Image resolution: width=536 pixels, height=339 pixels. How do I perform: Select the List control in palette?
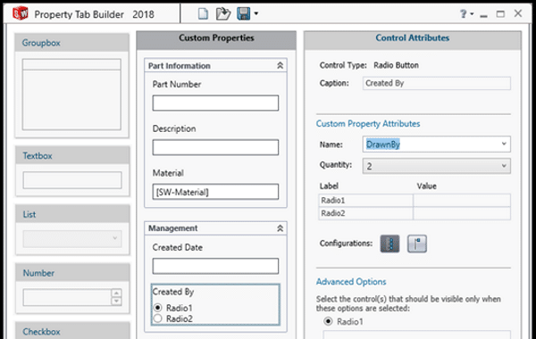coord(72,230)
